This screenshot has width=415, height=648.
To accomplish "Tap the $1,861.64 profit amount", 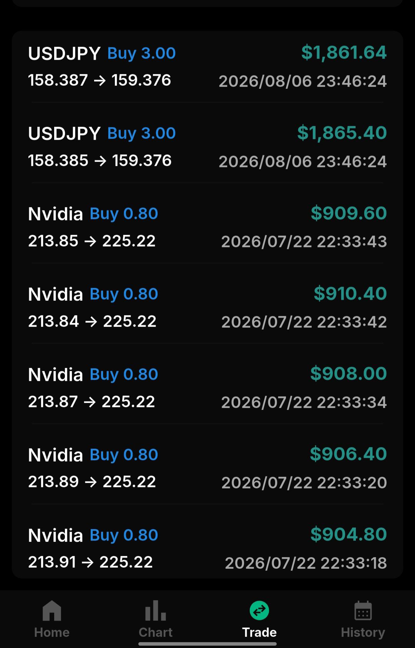I will 344,53.
